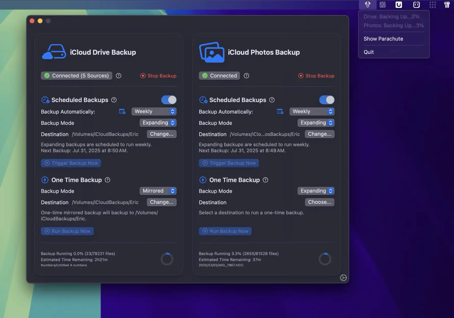Click Backup Running 3.3% (2655/81528 files)
The width and height of the screenshot is (454, 318).
238,254
